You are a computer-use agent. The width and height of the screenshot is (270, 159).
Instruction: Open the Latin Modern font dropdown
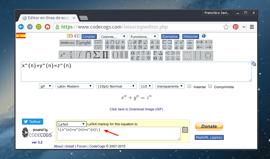[x=75, y=86]
